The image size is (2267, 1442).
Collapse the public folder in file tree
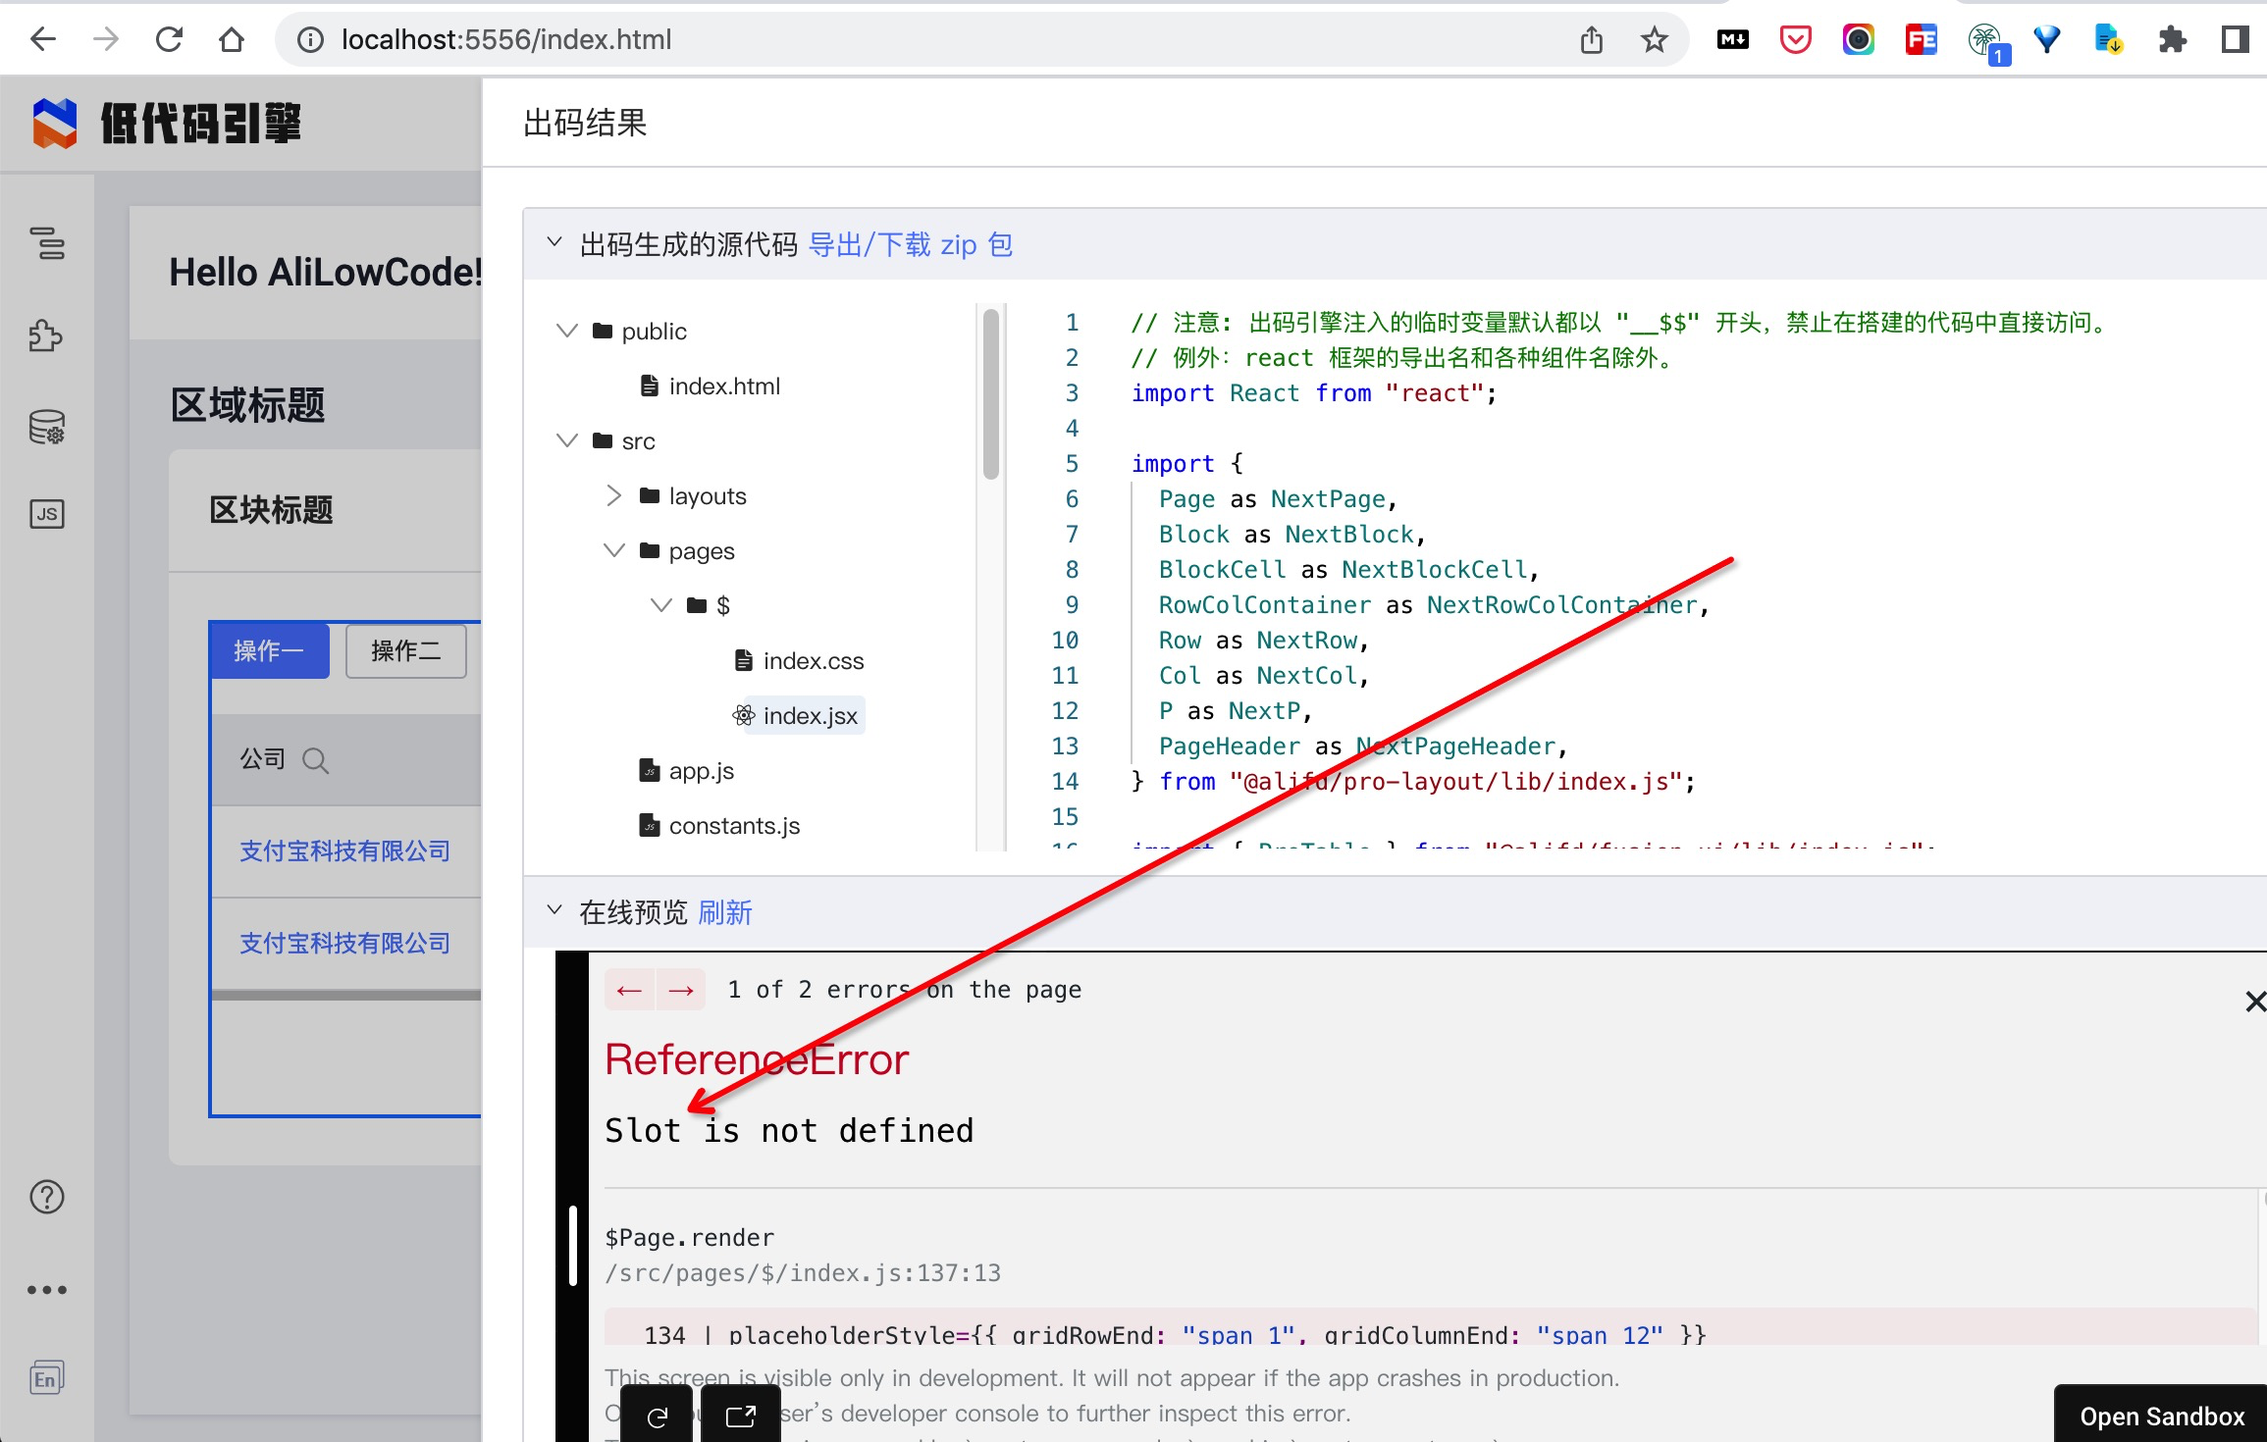click(x=567, y=331)
